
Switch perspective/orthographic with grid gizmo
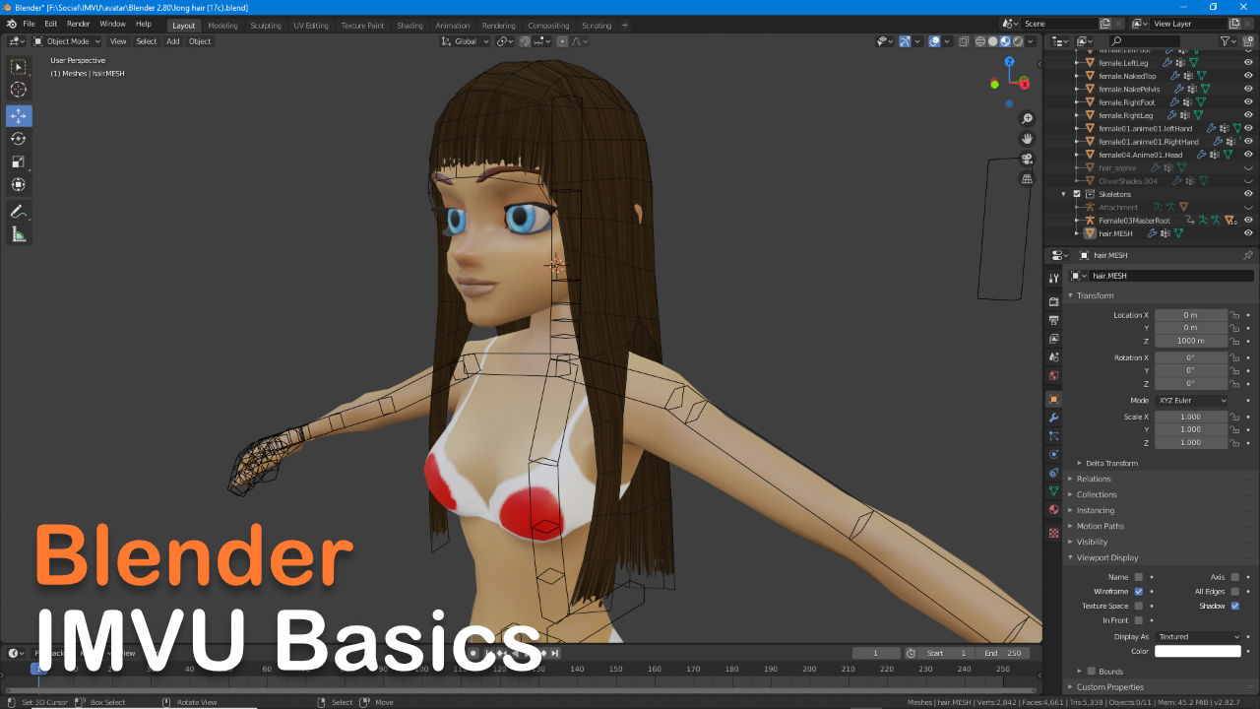tap(1028, 178)
